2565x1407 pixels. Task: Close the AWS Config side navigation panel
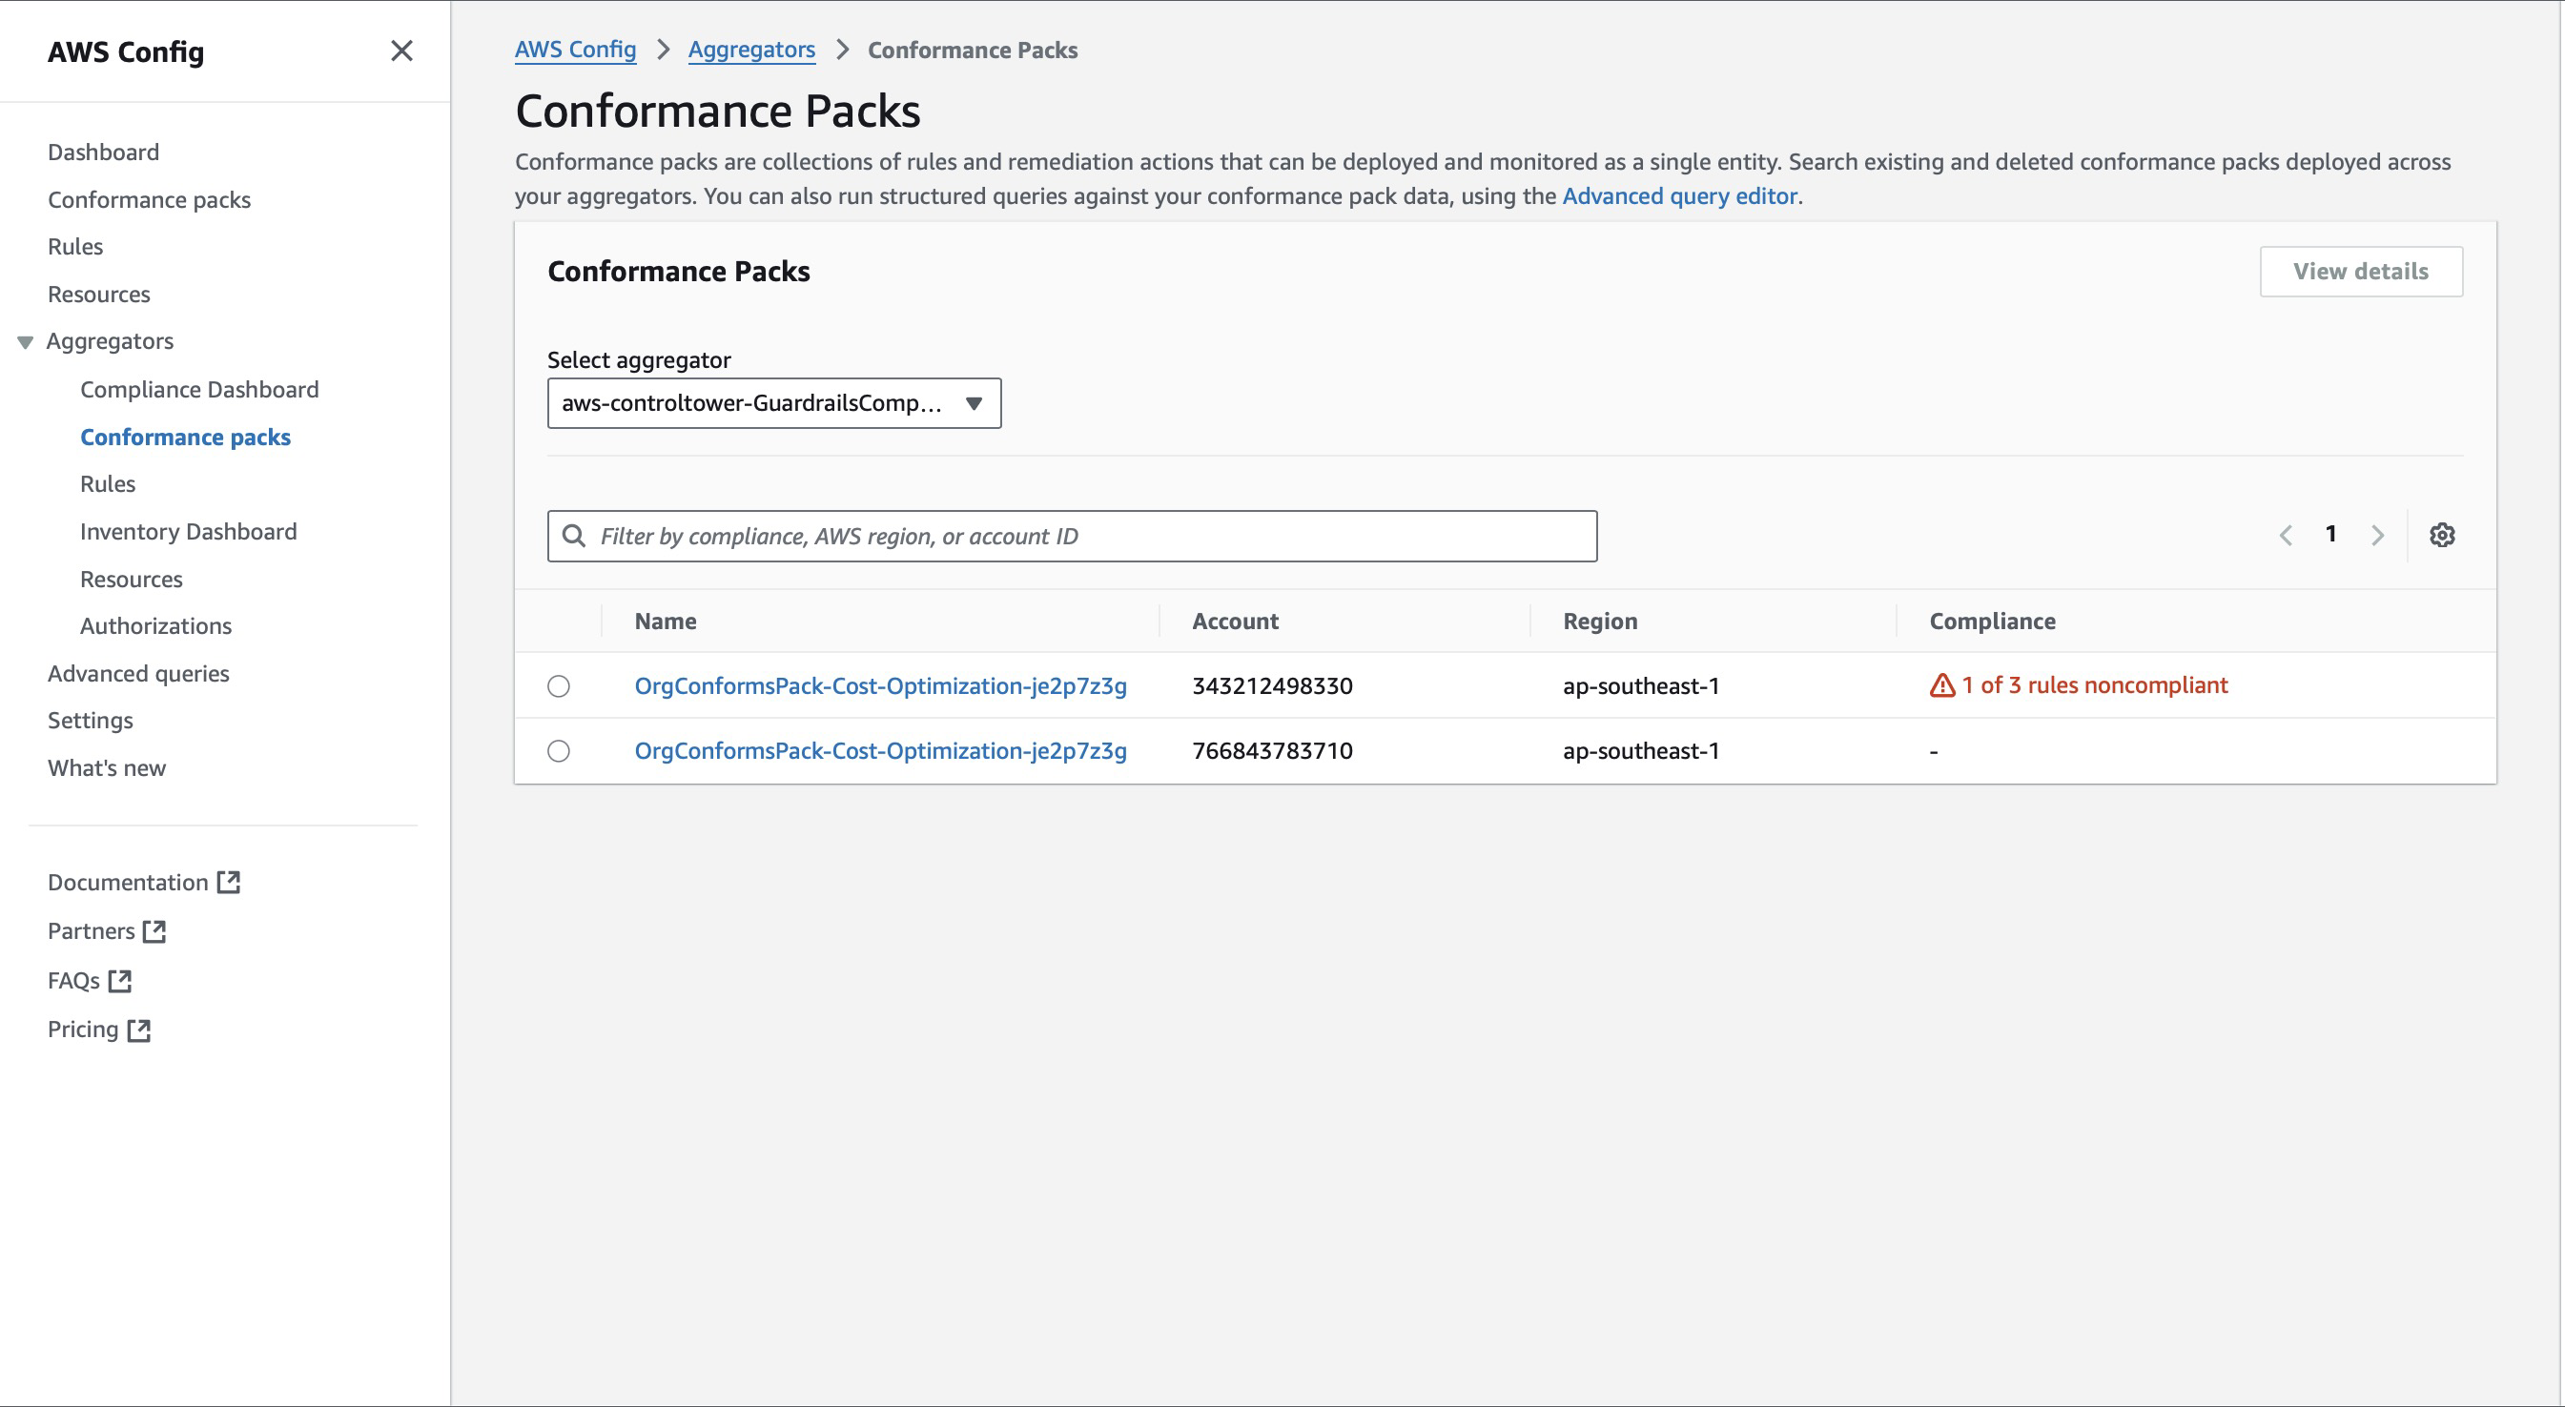402,51
